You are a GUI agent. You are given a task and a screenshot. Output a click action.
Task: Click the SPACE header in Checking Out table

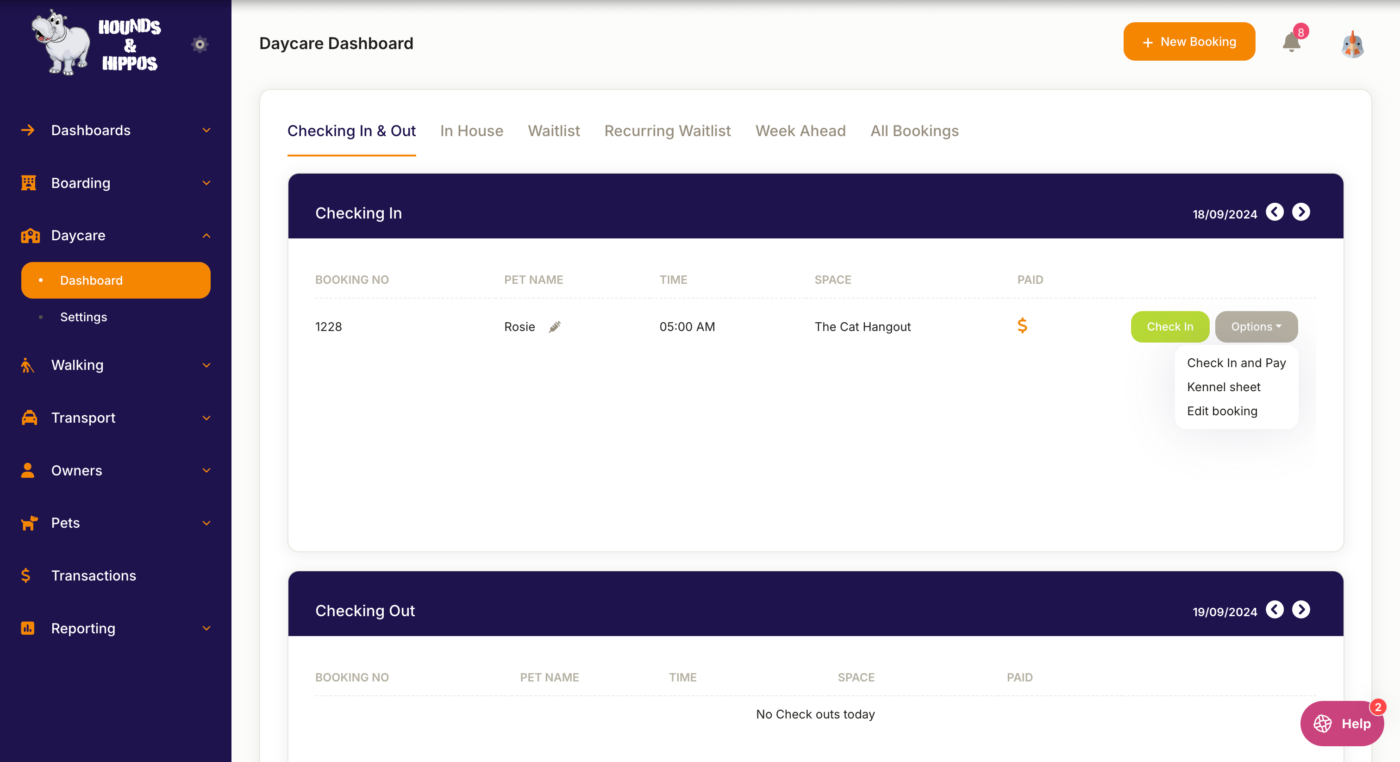856,677
